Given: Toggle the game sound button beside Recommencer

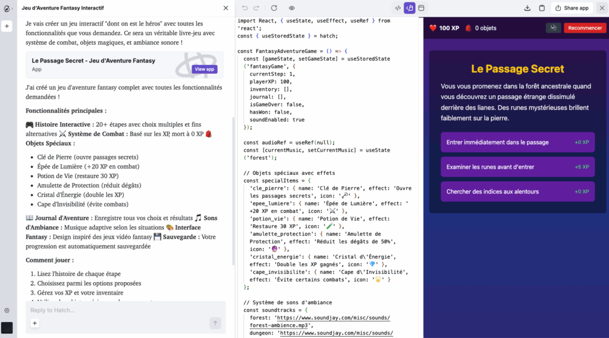Looking at the screenshot, I should (x=553, y=28).
